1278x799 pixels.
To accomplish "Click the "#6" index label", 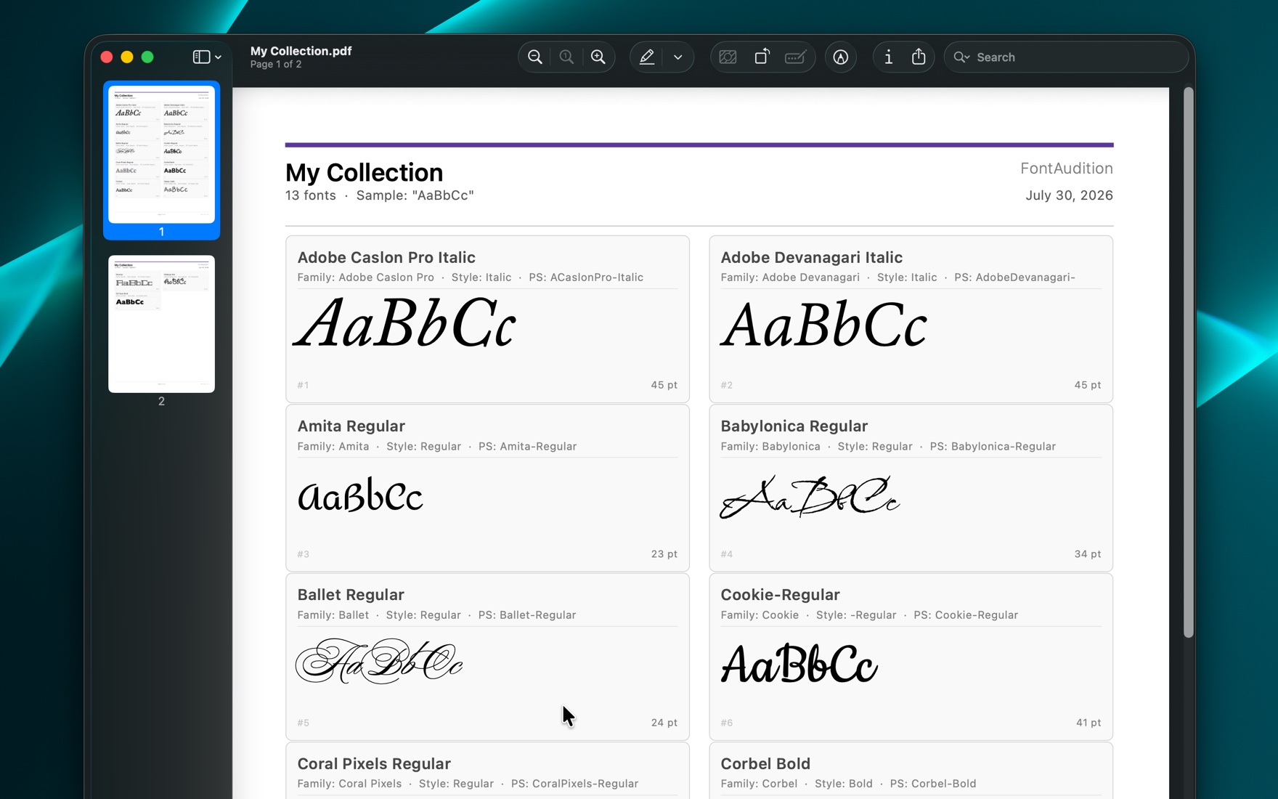I will (726, 722).
